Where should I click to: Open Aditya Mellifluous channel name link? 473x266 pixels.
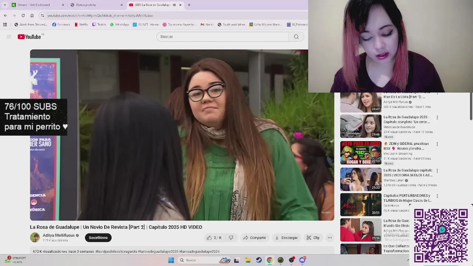pos(59,235)
